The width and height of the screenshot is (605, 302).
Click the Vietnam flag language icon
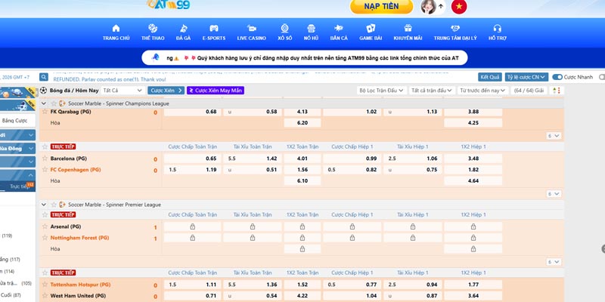click(x=458, y=7)
